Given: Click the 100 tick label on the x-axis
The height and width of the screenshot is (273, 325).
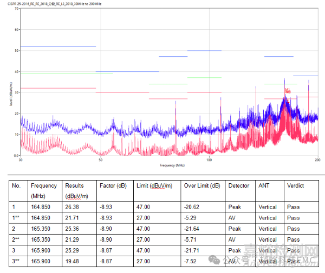Looking at the screenshot, I should [x=209, y=160].
